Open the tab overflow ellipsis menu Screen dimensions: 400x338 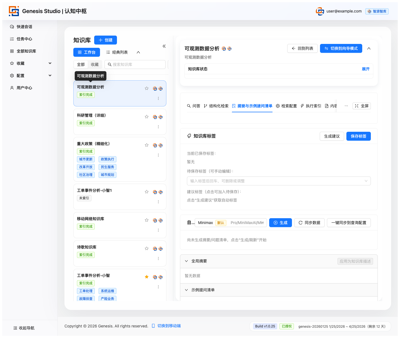(x=346, y=106)
